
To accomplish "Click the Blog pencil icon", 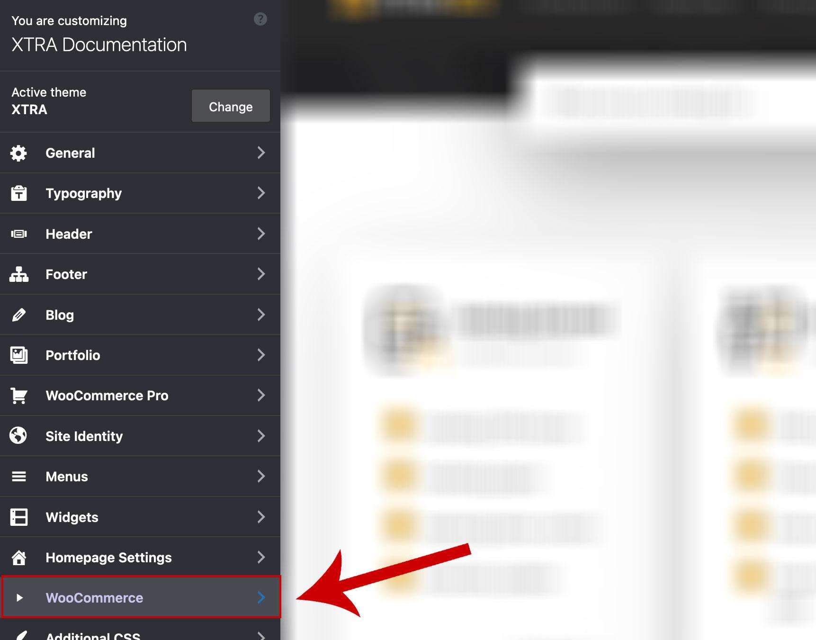I will (18, 315).
